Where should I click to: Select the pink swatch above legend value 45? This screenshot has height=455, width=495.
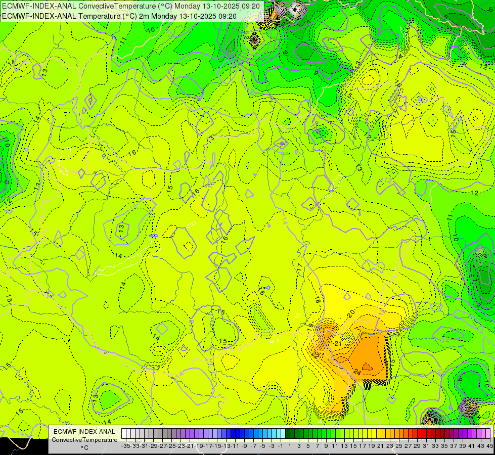tap(488, 434)
